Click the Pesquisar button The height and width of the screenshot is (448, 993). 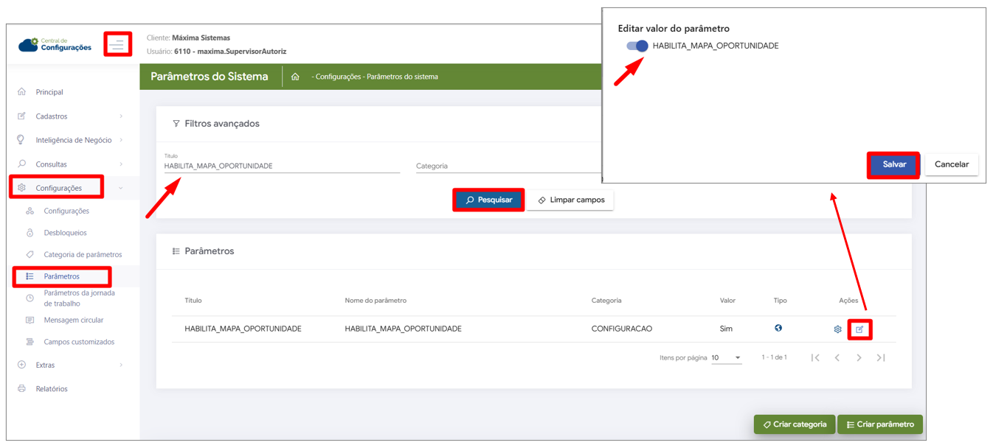488,200
